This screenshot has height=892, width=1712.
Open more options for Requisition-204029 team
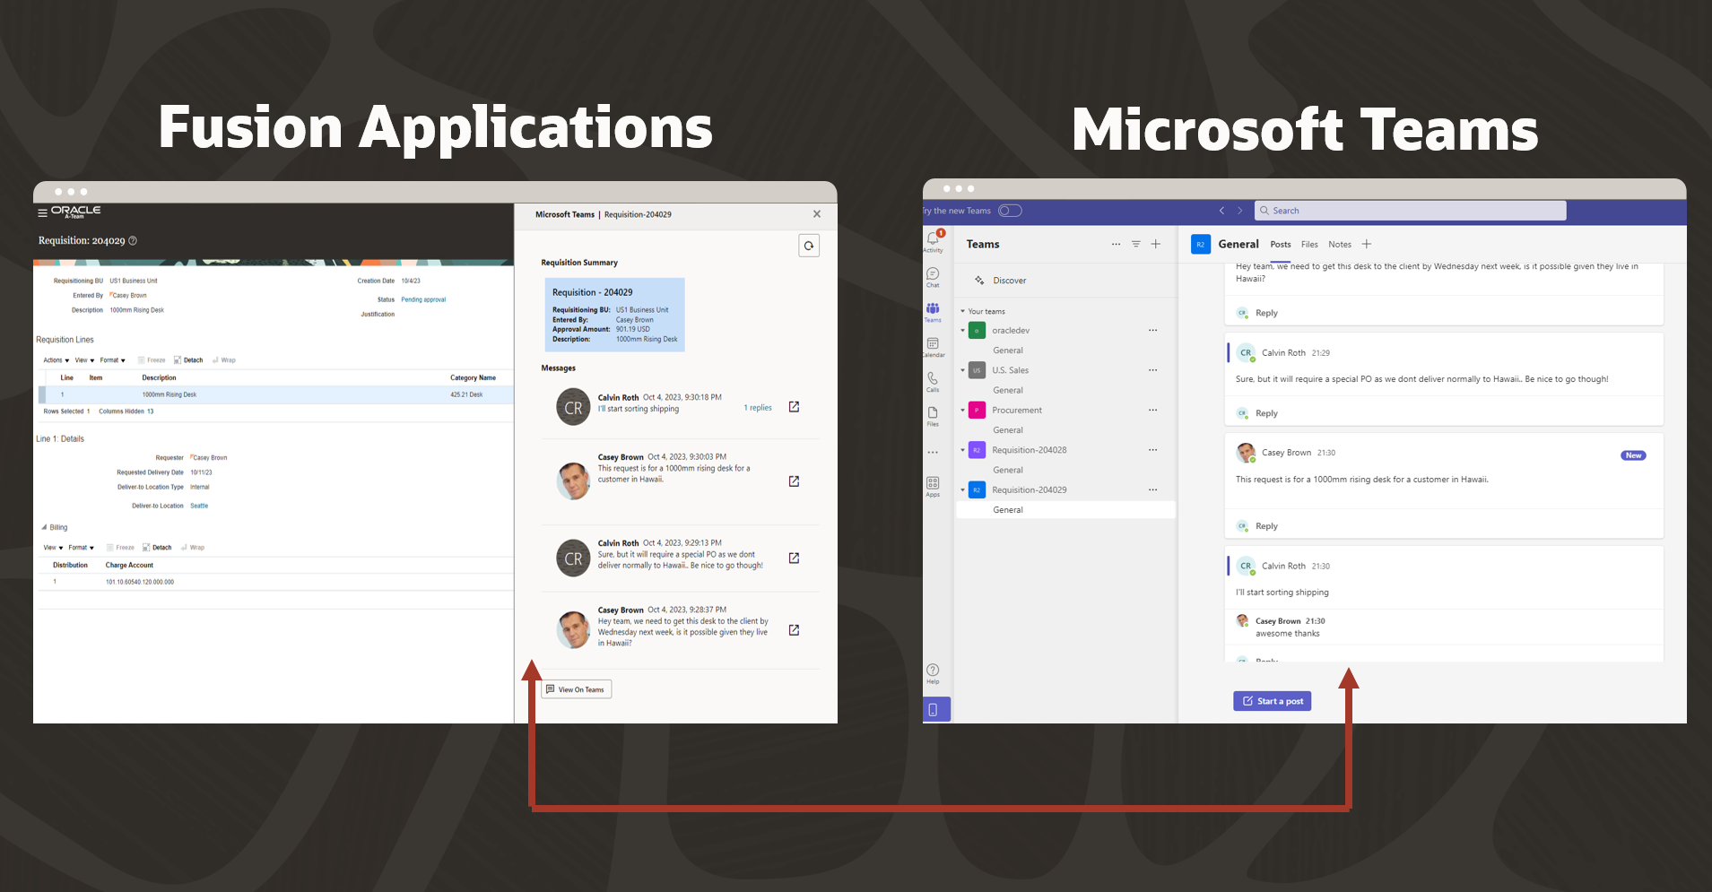(x=1152, y=489)
